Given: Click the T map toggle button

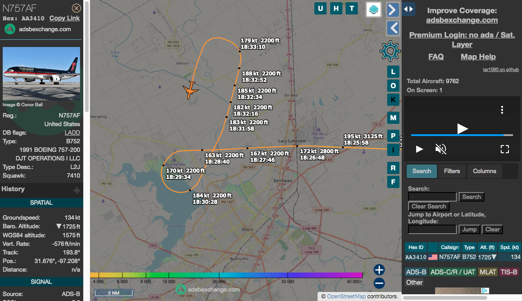Looking at the screenshot, I should pyautogui.click(x=351, y=9).
